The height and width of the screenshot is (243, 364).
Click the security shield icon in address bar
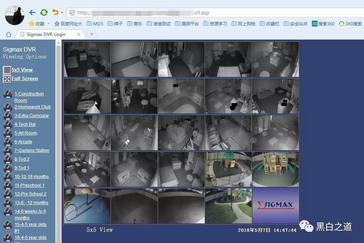click(x=72, y=13)
